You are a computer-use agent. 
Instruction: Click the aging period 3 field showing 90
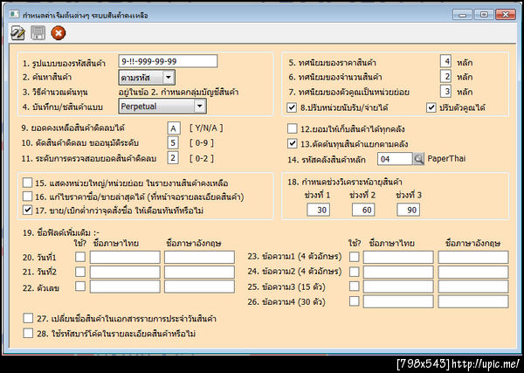pyautogui.click(x=409, y=210)
